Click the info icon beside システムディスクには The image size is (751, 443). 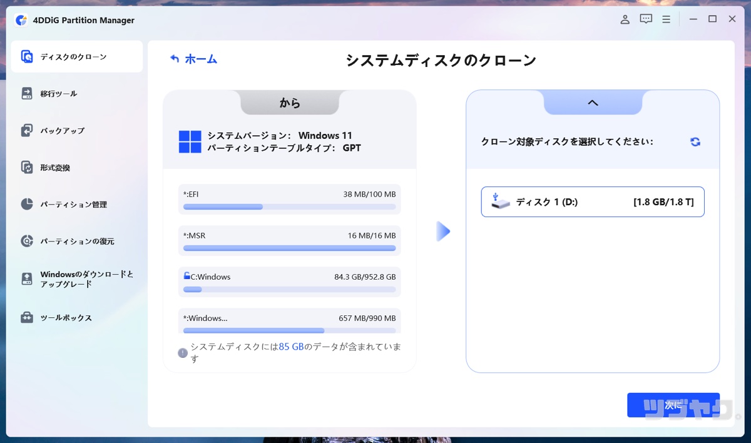click(x=183, y=353)
